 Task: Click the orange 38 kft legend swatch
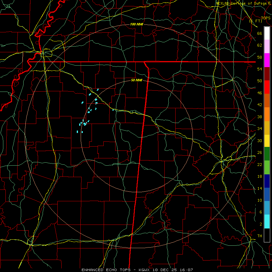coord(267,114)
